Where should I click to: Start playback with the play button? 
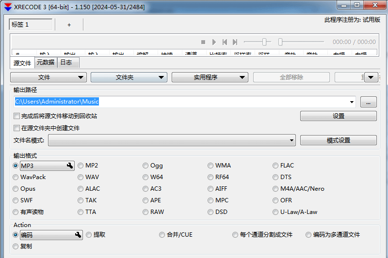214,42
